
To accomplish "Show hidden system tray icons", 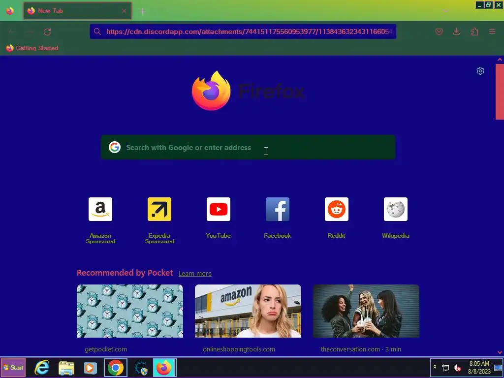I will pyautogui.click(x=435, y=367).
